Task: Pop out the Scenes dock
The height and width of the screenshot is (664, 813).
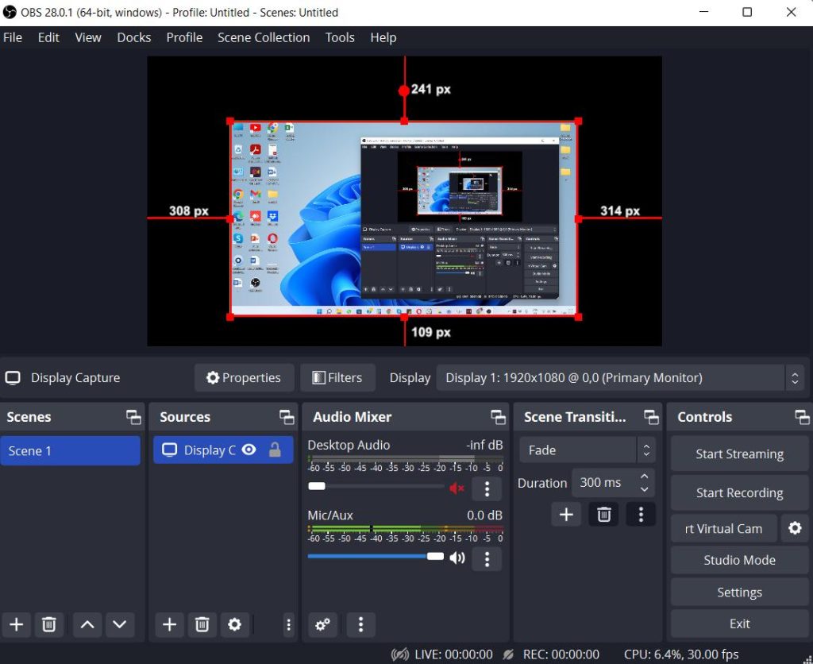Action: pos(133,417)
